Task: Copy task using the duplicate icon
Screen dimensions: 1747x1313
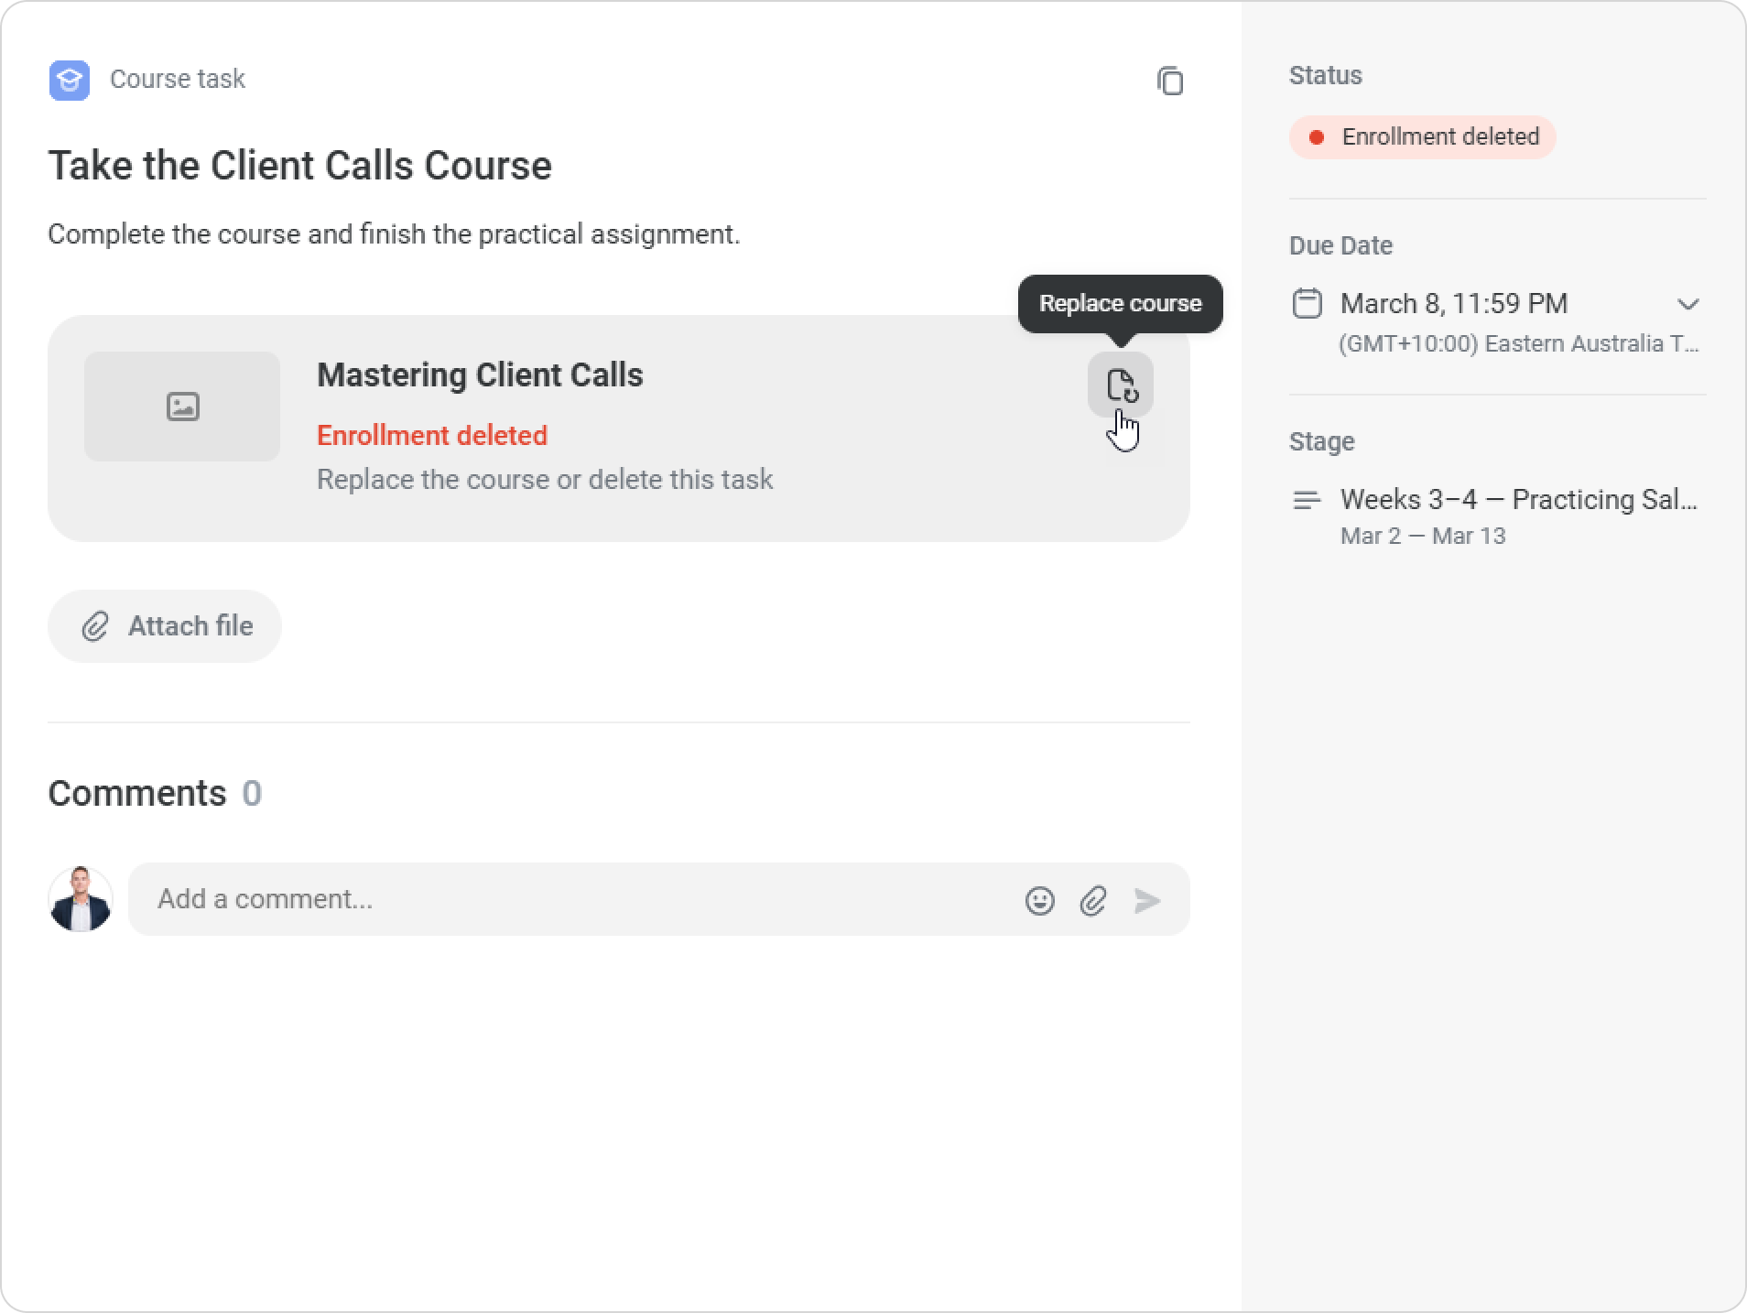Action: [x=1169, y=81]
